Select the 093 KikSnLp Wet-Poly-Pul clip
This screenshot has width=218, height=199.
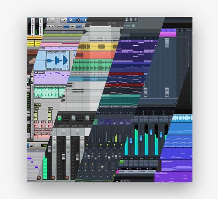click(x=46, y=92)
